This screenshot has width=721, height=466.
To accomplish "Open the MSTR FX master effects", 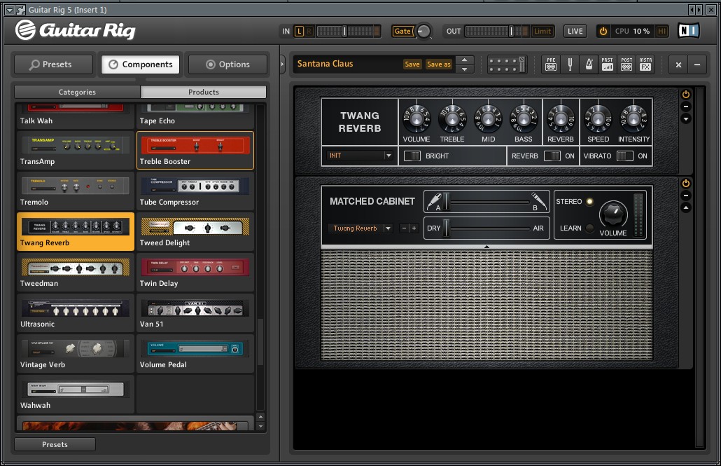I will point(645,64).
